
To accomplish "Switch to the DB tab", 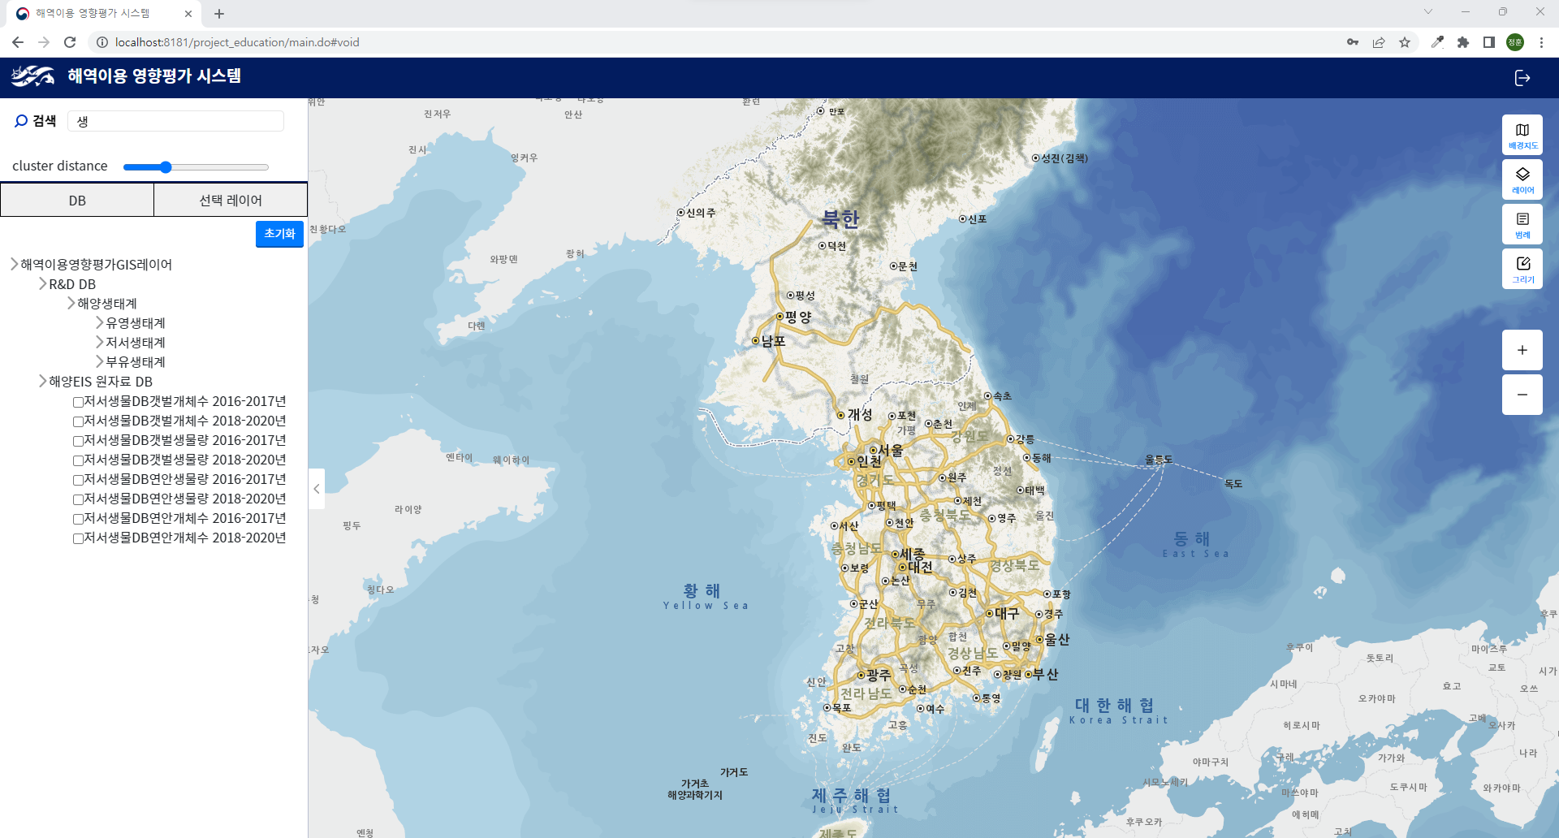I will 76,199.
